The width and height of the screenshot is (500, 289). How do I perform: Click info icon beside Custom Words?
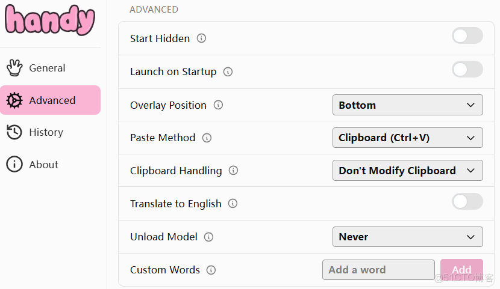pos(211,270)
